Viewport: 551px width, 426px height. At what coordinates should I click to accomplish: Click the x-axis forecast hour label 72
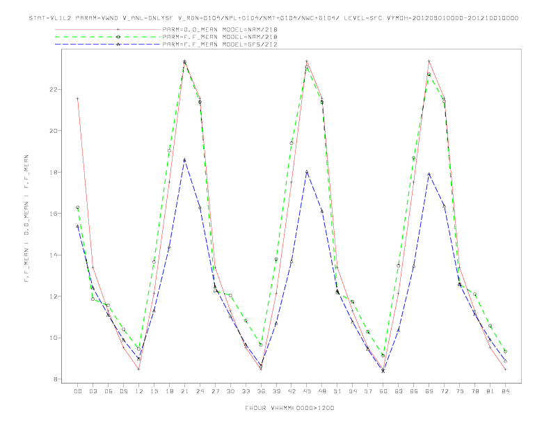pos(445,391)
